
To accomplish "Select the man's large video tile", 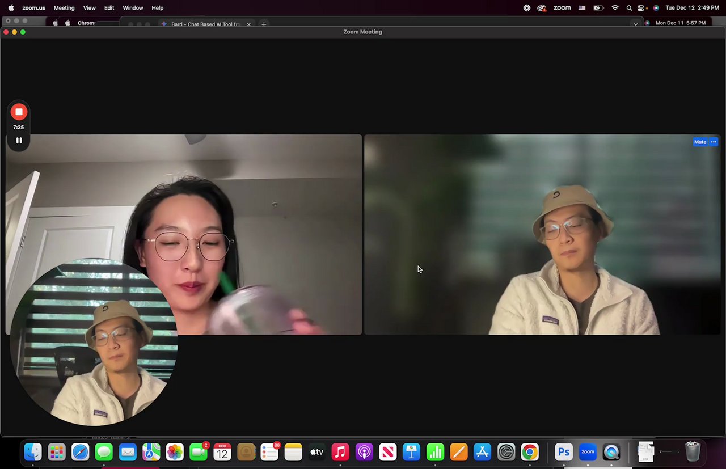I will (542, 234).
